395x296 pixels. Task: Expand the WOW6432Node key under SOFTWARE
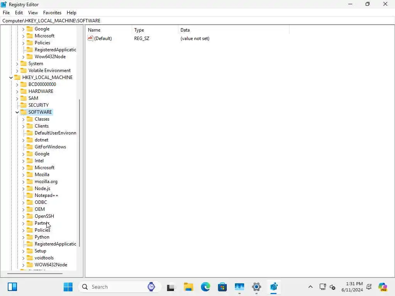(24, 265)
